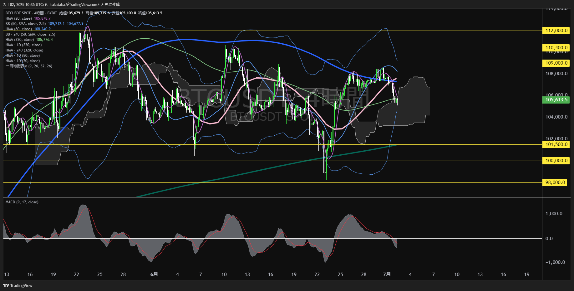Click the 0.0 MACD axis tick

point(549,239)
